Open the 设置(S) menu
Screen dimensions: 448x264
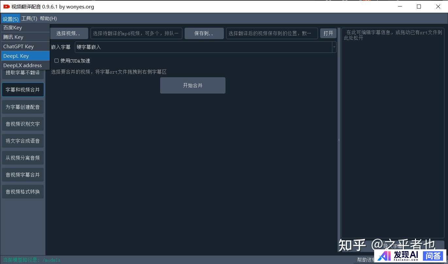[10, 19]
